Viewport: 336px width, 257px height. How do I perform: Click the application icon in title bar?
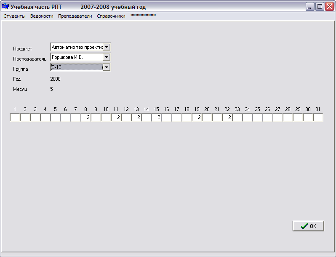5,7
